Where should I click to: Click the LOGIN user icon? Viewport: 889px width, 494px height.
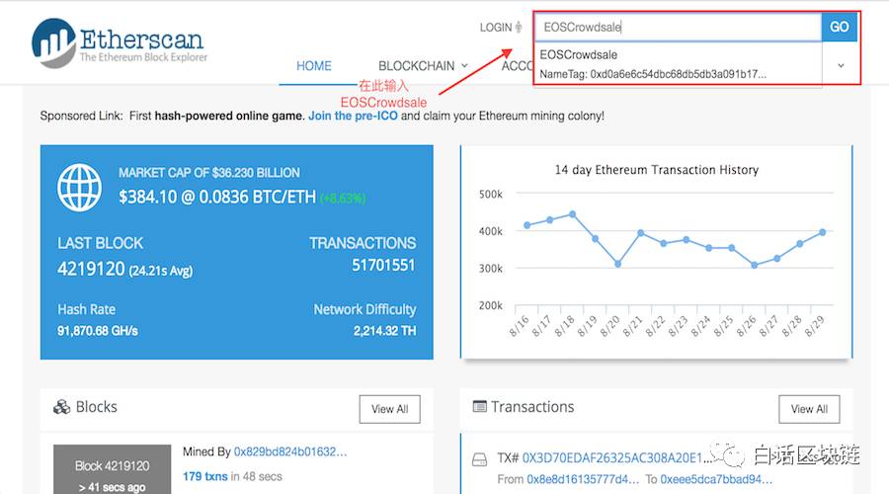pos(519,27)
